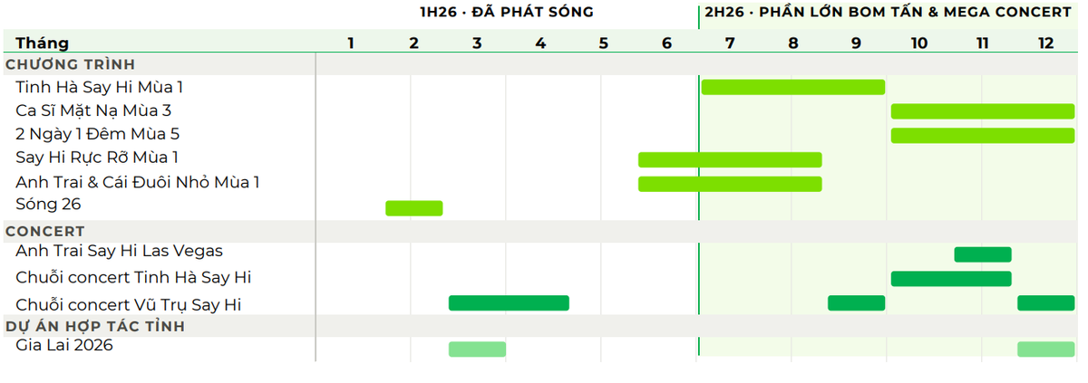Viewport: 1088px width, 383px height.
Task: Select the CONCERT section header
Action: (45, 232)
